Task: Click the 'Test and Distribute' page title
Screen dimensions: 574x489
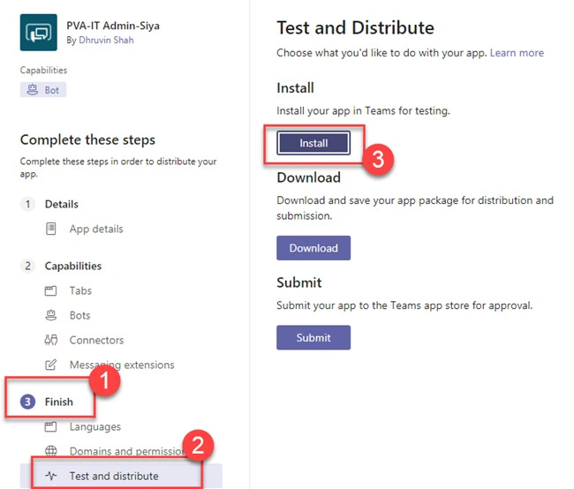Action: coord(356,28)
